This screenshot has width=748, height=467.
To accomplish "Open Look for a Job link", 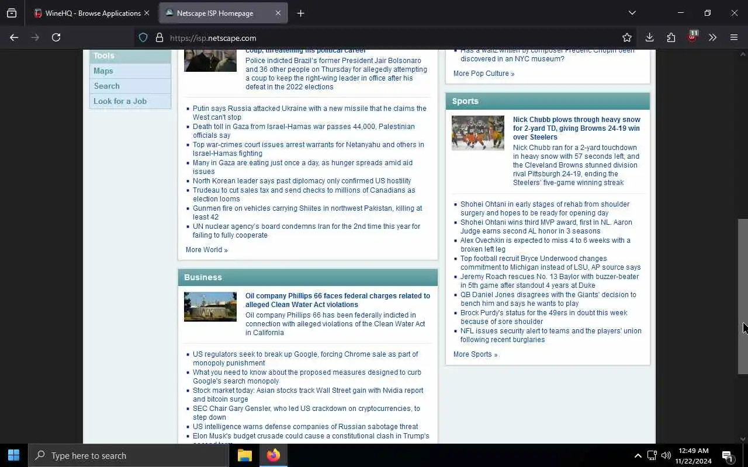I will click(120, 101).
